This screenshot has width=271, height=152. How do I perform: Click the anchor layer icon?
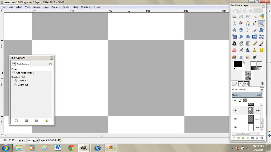point(257,138)
